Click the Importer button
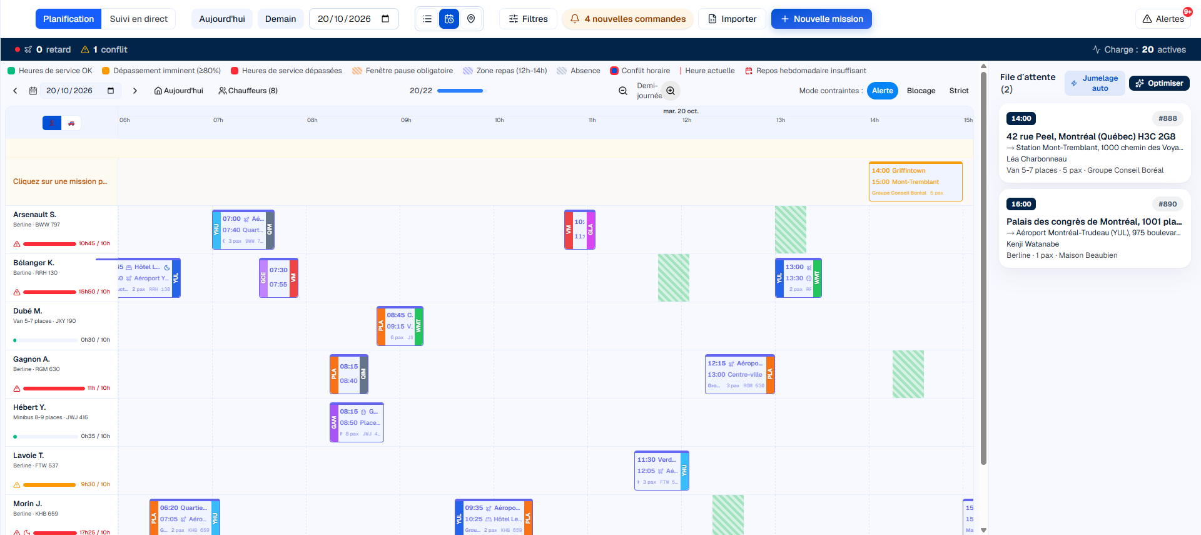Image resolution: width=1201 pixels, height=535 pixels. [732, 19]
